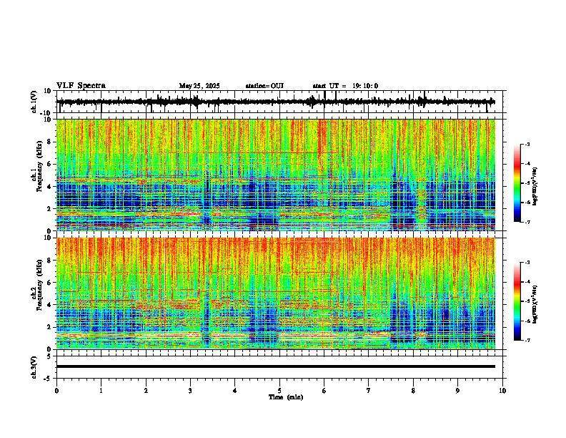Click the "5" tick of the ch.3 voltage axis
Image resolution: width=566 pixels, height=438 pixels.
pos(50,356)
